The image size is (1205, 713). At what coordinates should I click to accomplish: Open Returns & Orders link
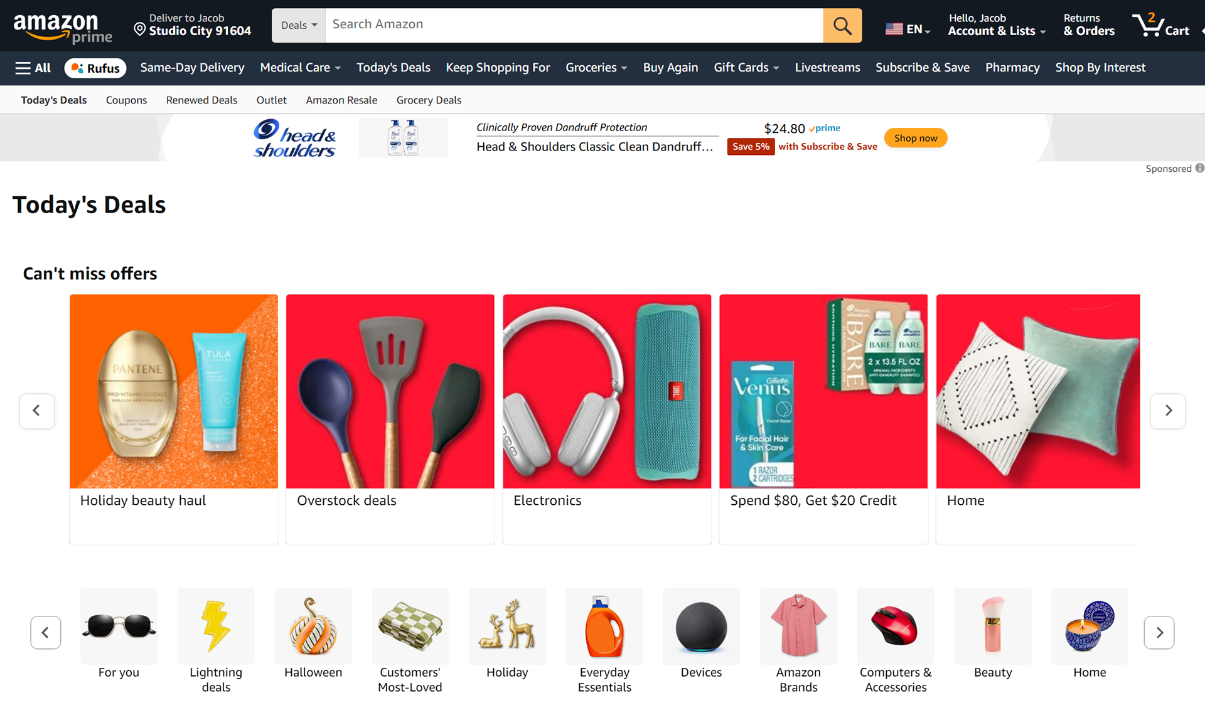(1089, 25)
